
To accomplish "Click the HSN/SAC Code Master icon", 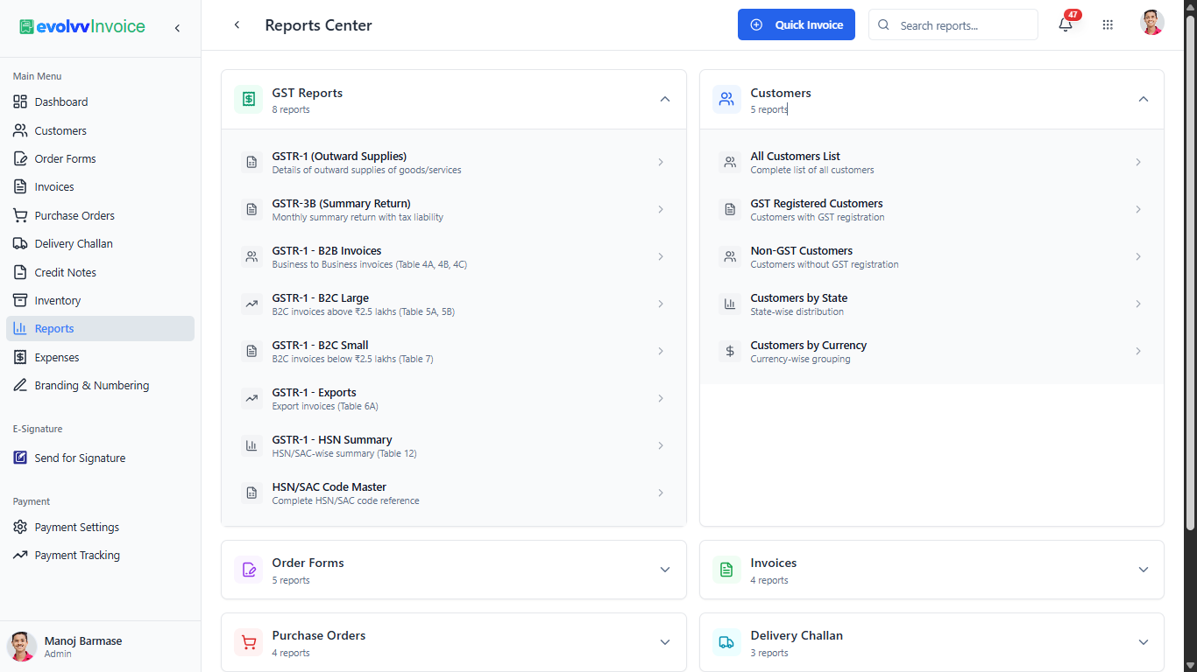I will [x=251, y=493].
